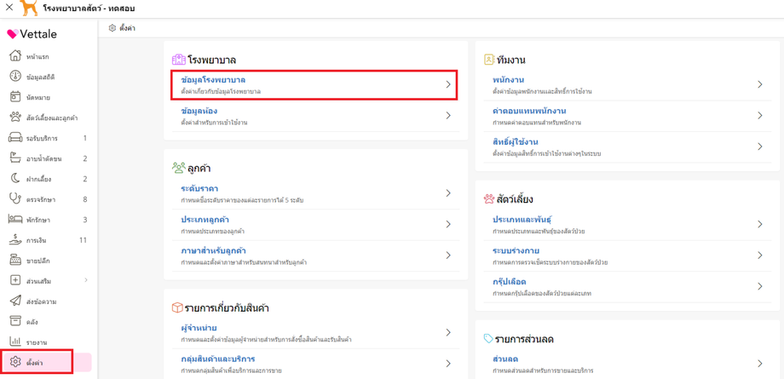Click the ประเภทและพันธุ์ link
The height and width of the screenshot is (379, 784).
[522, 220]
